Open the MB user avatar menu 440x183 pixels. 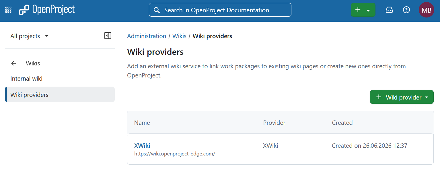(427, 10)
